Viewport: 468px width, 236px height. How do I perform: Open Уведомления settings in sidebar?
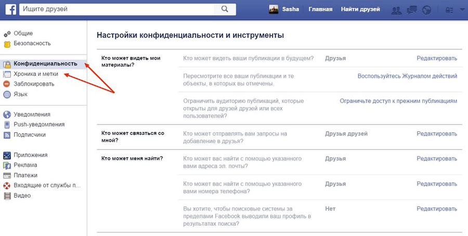[x=33, y=114]
